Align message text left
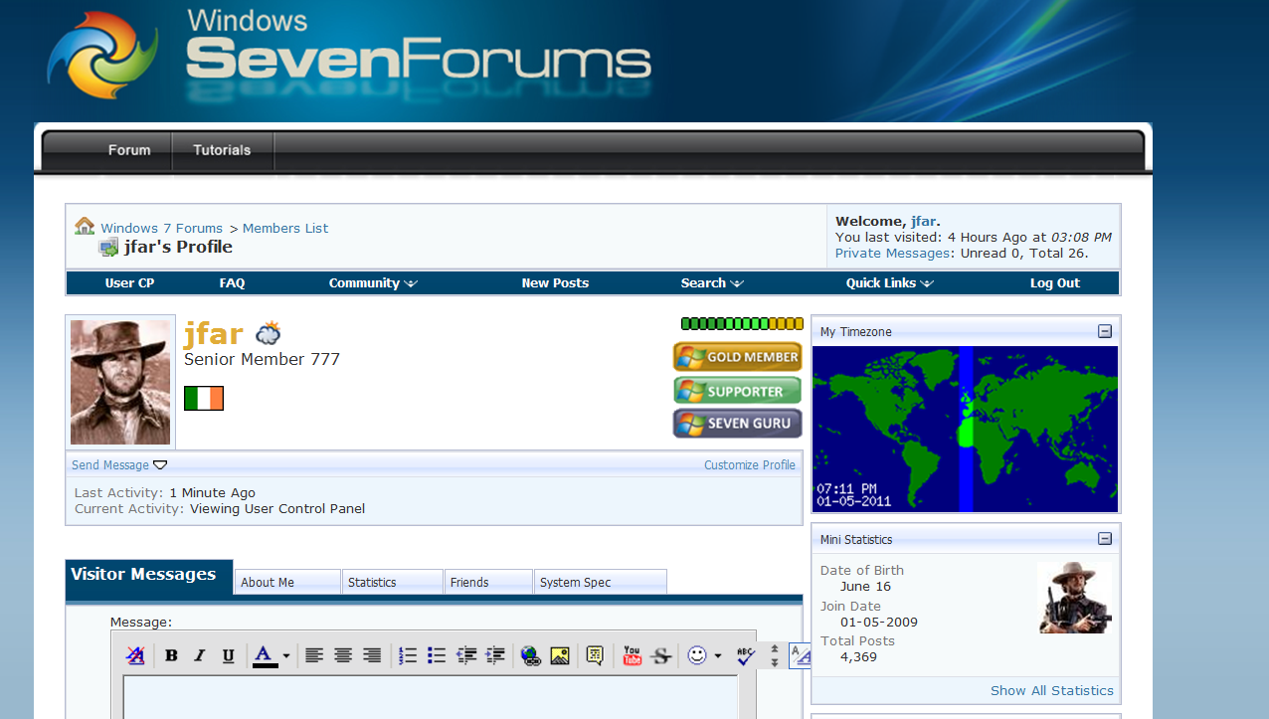 coord(314,655)
